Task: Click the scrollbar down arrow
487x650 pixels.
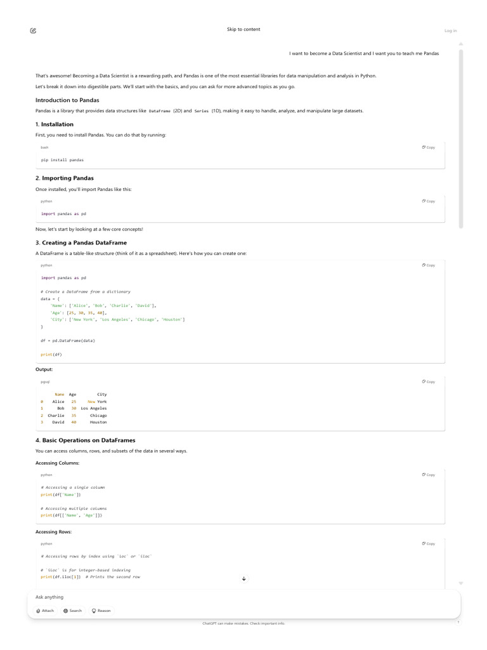Action: 461,583
